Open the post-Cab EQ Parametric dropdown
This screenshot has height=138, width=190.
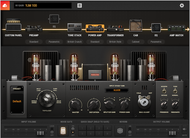tap(156, 42)
